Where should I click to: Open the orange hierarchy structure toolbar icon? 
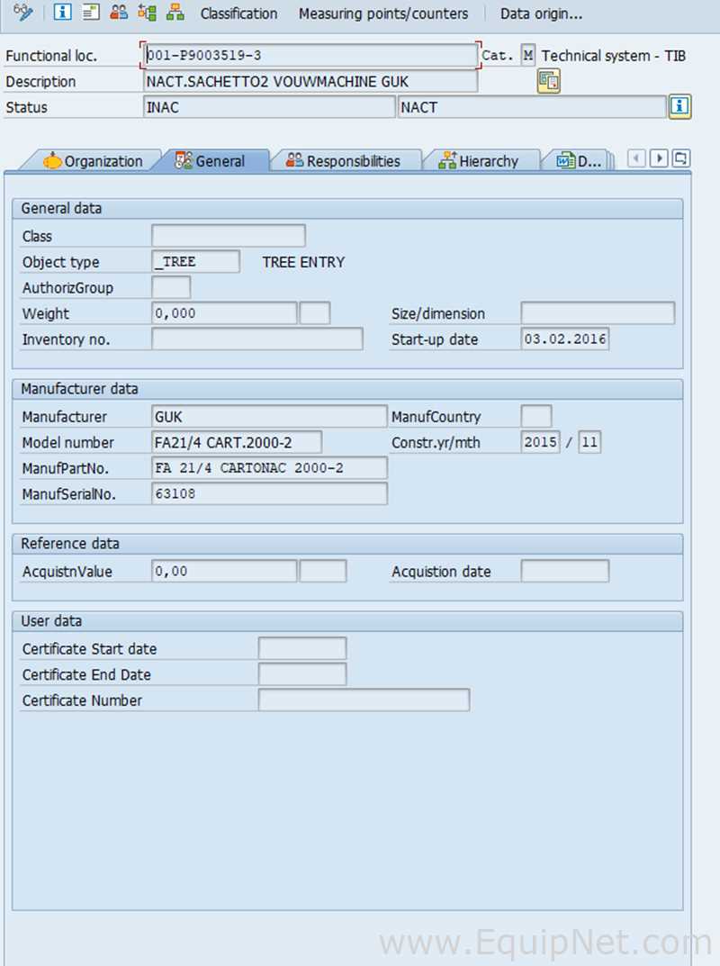click(175, 12)
